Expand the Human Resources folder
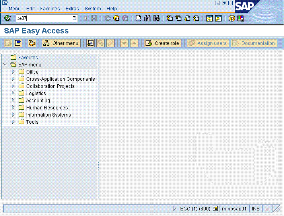The image size is (284, 216). (x=13, y=107)
